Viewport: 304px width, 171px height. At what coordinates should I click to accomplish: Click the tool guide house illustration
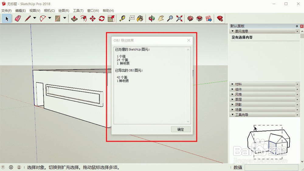pos(268,142)
